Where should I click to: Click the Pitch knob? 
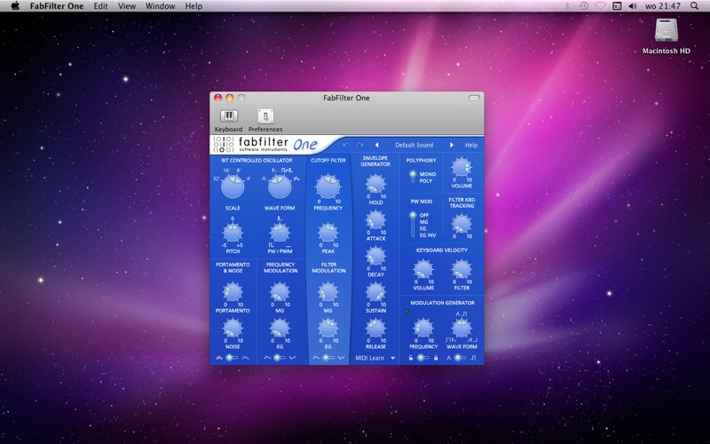[233, 233]
